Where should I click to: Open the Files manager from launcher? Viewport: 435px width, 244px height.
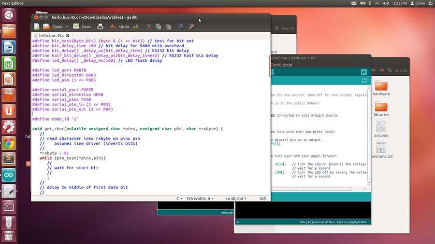point(9,31)
